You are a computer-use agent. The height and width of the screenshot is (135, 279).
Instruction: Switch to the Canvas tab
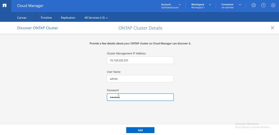coord(22,18)
